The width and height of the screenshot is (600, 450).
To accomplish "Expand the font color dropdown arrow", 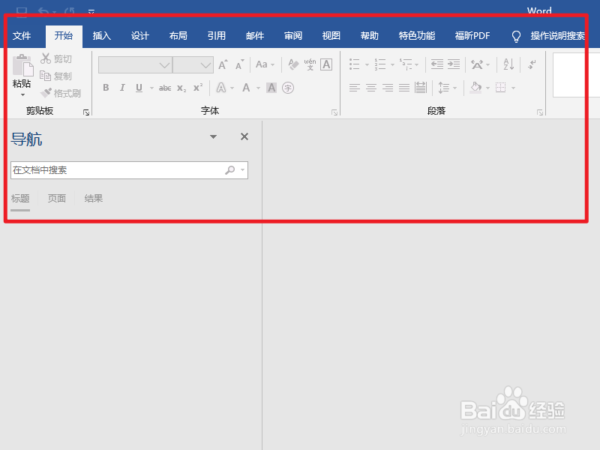I will tap(258, 88).
